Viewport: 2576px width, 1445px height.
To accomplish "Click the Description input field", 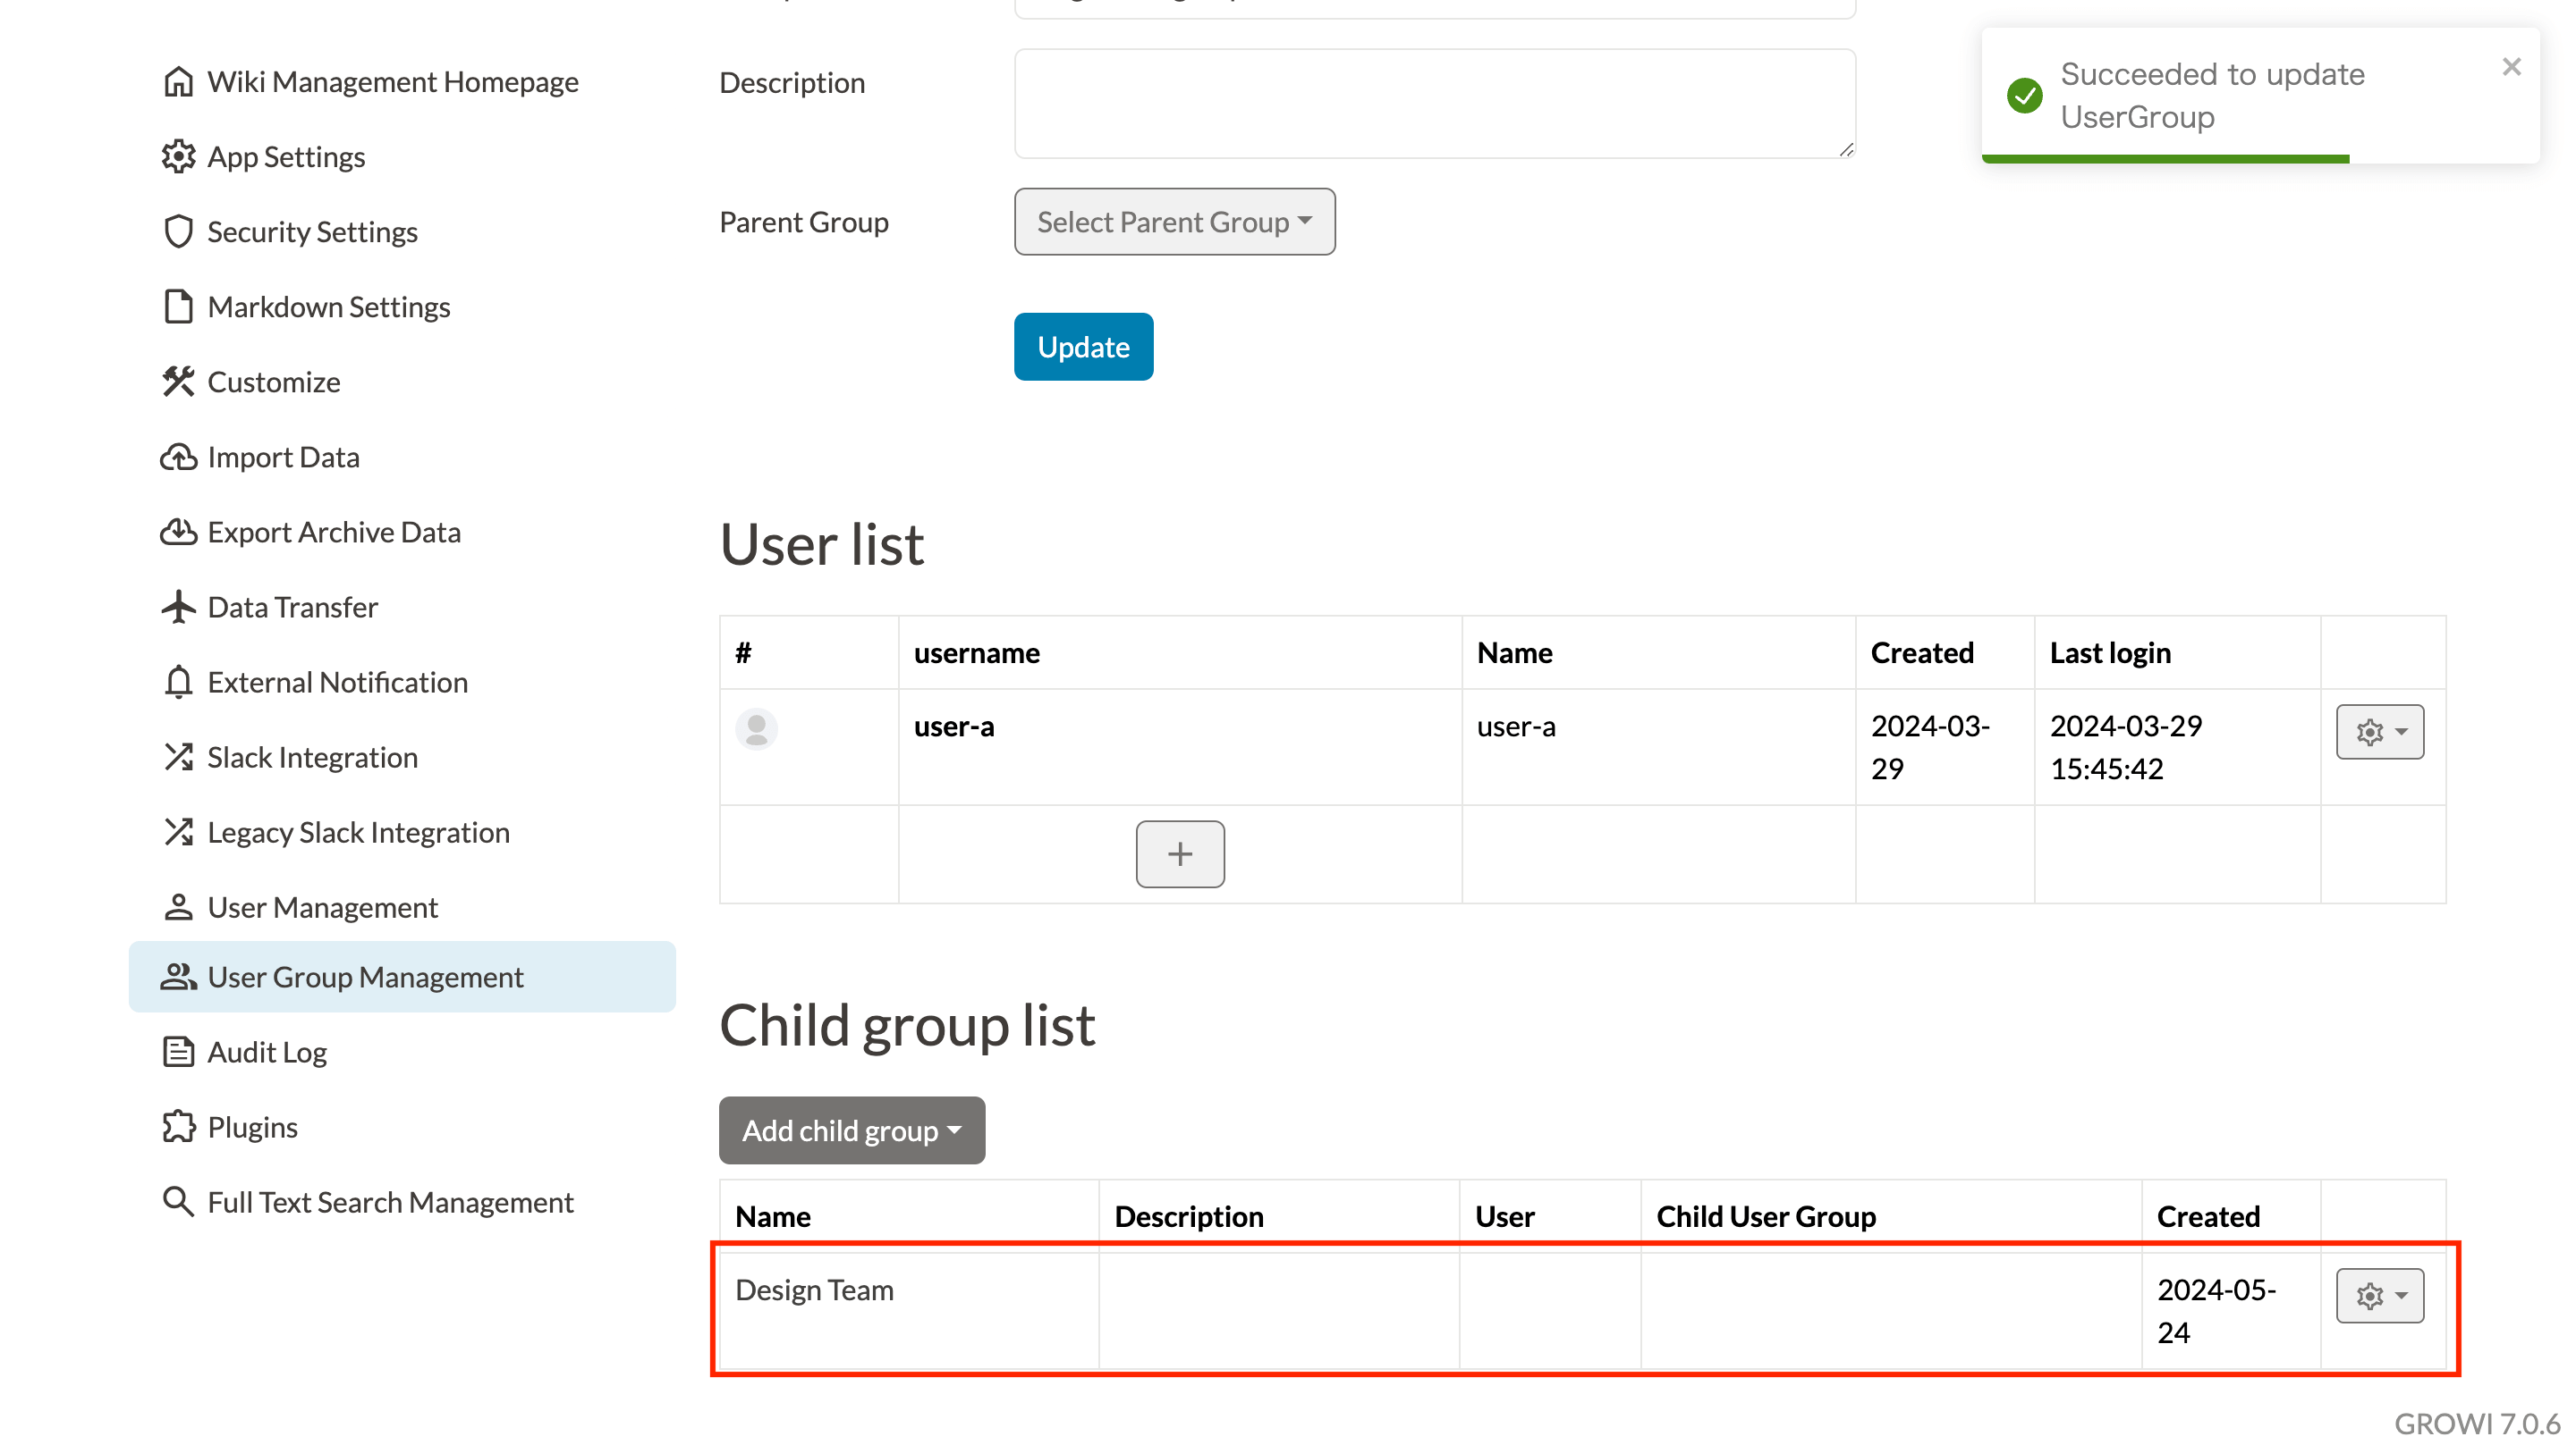I will coord(1436,101).
